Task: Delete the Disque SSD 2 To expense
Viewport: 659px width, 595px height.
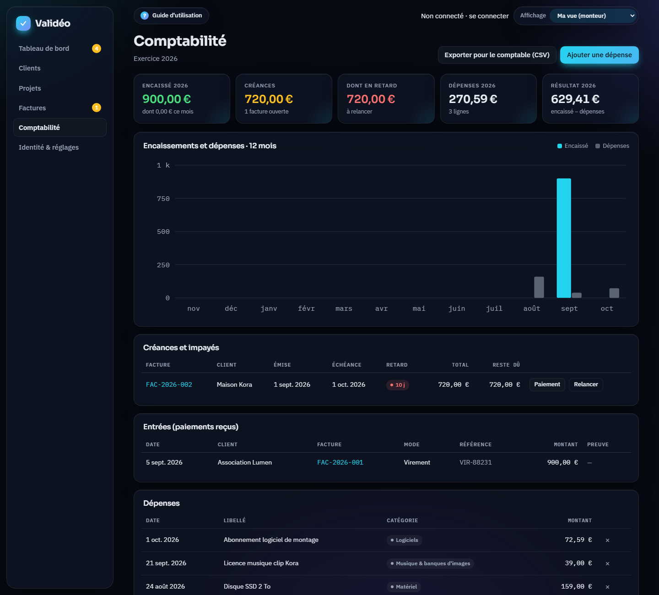Action: click(x=607, y=587)
